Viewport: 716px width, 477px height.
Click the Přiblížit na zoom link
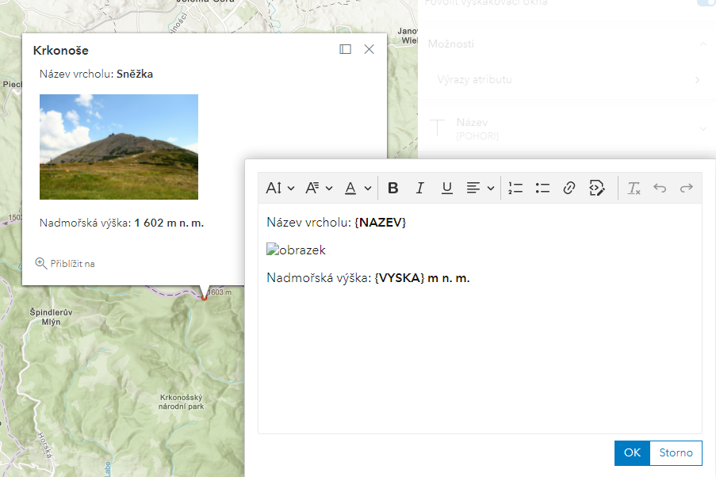[x=65, y=263]
